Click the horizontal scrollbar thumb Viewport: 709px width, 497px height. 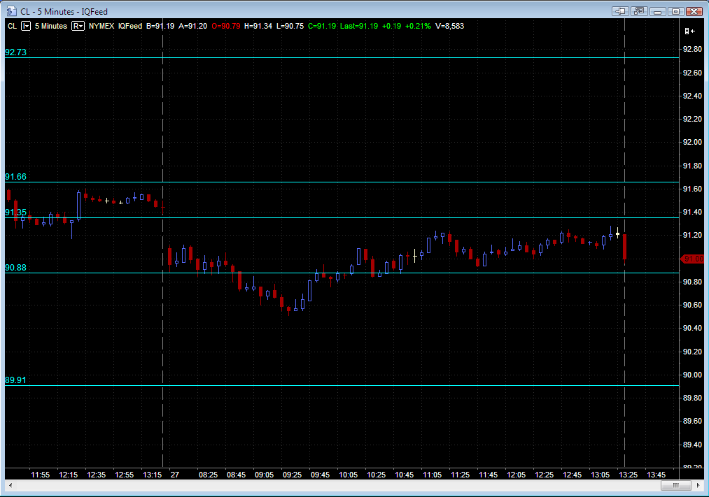[x=676, y=485]
